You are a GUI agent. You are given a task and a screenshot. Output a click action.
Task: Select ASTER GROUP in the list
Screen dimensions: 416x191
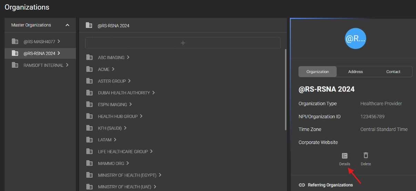pyautogui.click(x=112, y=81)
